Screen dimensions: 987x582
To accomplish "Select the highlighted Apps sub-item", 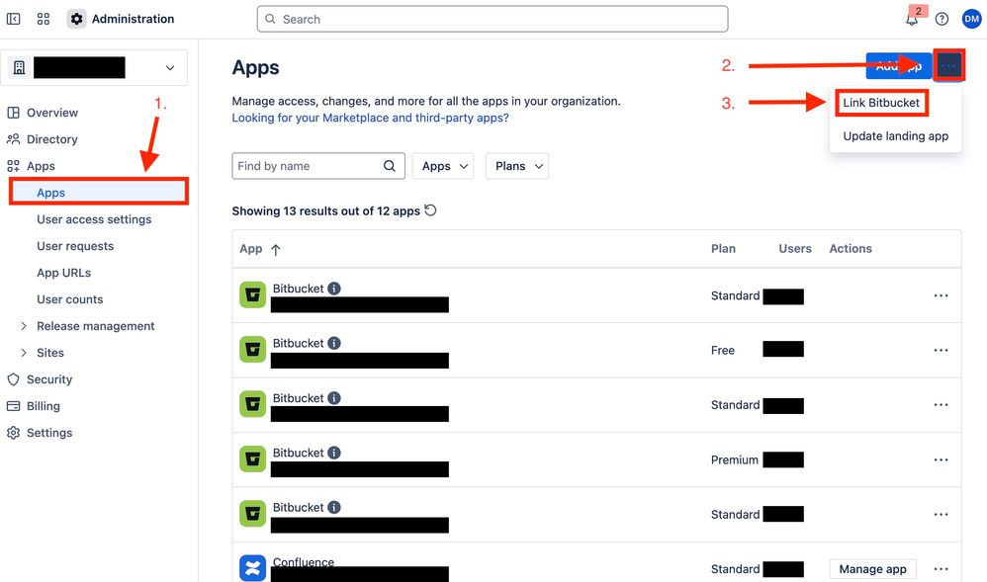I will [x=99, y=193].
